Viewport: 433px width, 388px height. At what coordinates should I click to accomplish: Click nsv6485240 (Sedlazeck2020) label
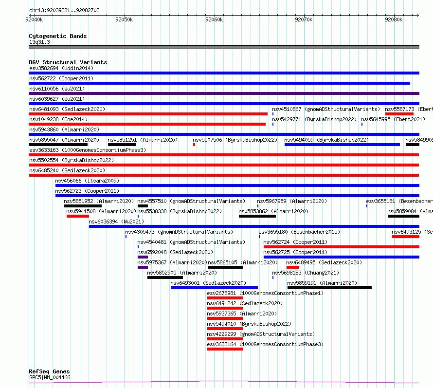[67, 170]
